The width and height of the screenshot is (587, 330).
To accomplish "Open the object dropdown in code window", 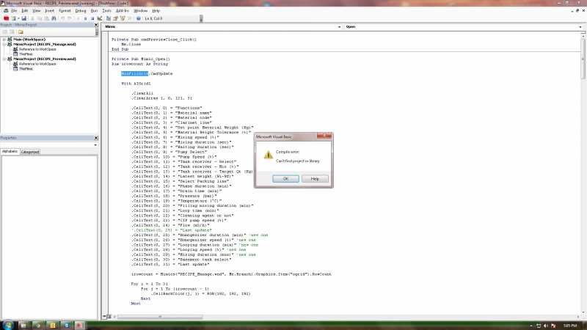I will coord(222,27).
